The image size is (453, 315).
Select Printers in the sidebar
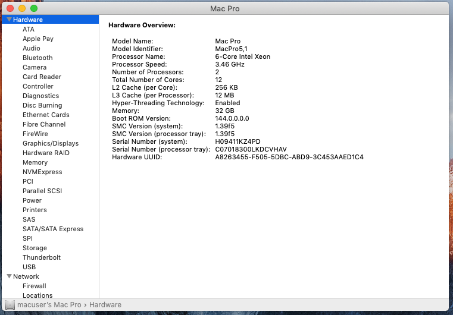tap(35, 210)
